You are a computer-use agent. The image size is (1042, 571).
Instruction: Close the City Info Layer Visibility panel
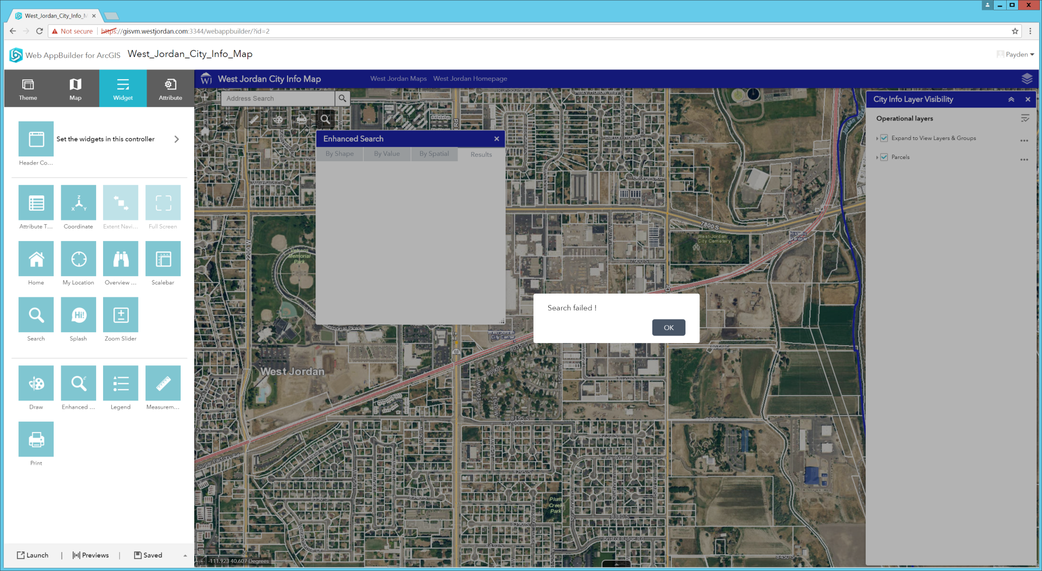[x=1028, y=99]
